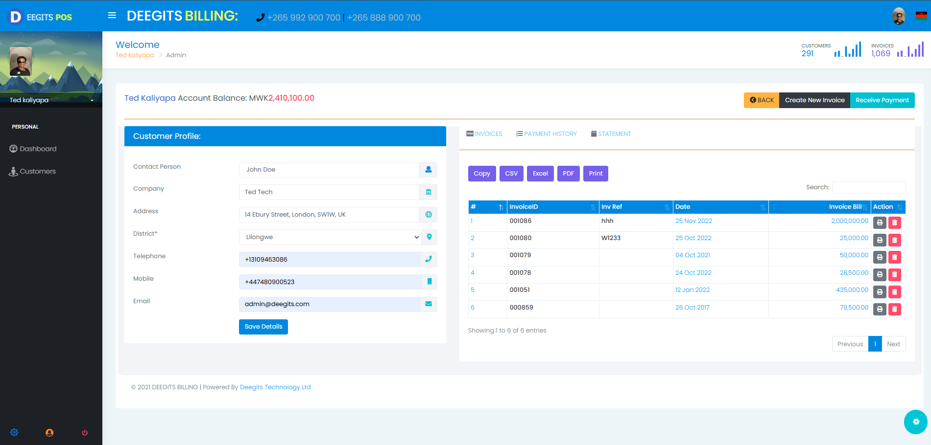The image size is (931, 445).
Task: Click the Malawi flag language icon
Action: [x=921, y=16]
